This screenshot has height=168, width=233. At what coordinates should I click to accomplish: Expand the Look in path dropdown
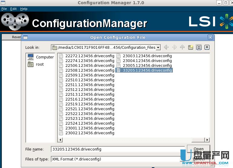pos(158,48)
